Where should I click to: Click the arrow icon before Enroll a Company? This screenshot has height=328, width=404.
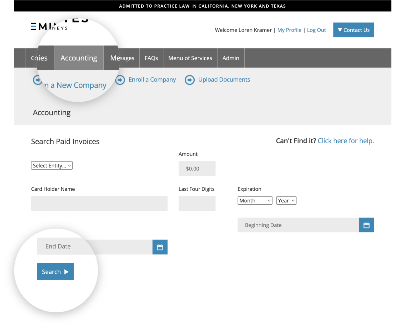tap(120, 80)
